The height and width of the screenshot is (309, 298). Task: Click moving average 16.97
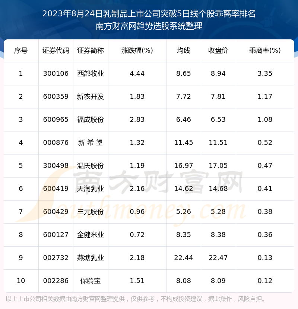click(184, 166)
